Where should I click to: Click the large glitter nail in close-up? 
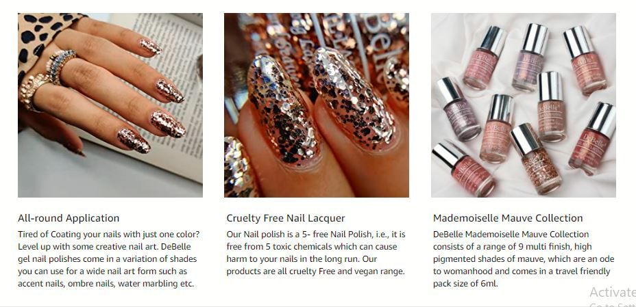(x=284, y=110)
